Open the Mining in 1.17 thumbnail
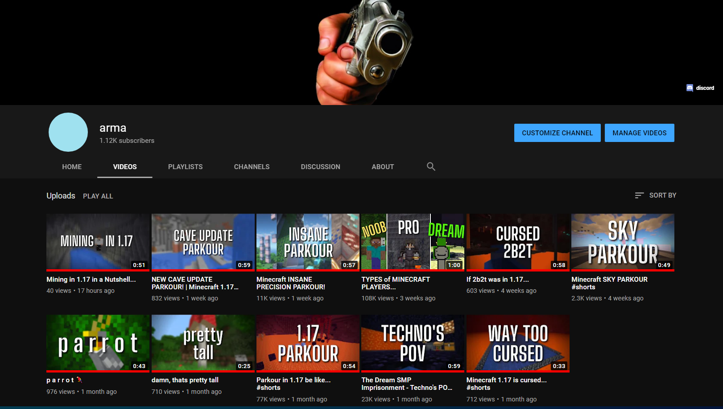 pyautogui.click(x=98, y=242)
